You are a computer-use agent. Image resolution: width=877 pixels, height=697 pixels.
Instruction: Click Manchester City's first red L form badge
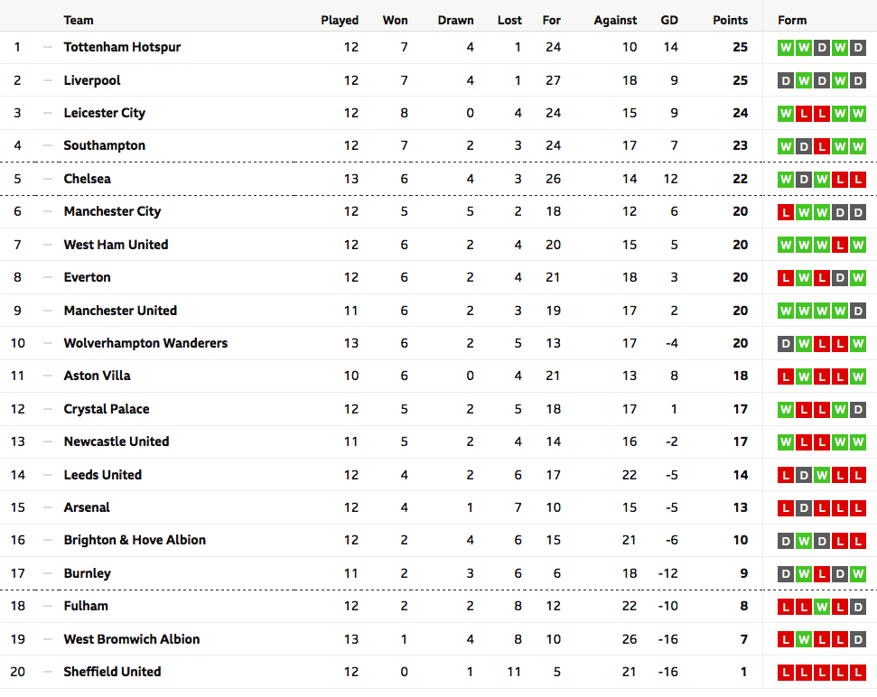click(785, 212)
